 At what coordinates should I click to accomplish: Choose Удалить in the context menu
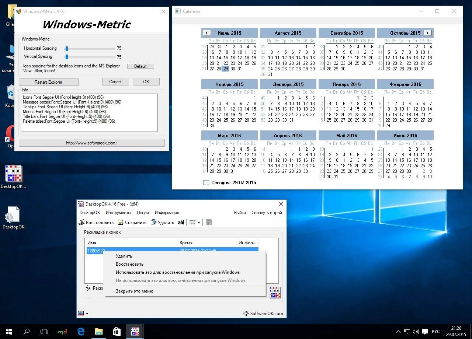click(x=184, y=256)
